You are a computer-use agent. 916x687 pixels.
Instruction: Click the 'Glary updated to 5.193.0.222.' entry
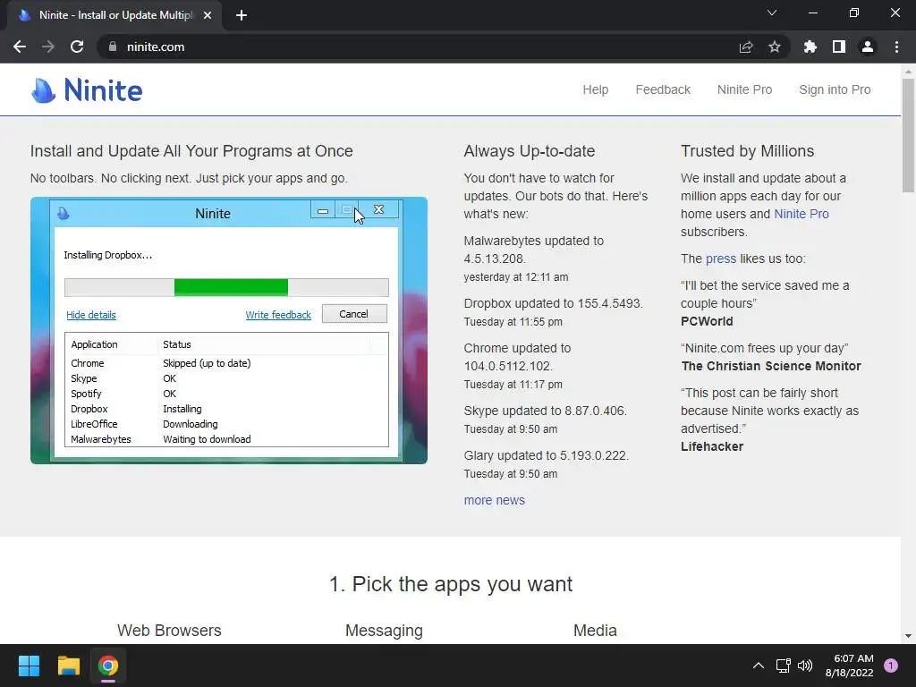[x=547, y=455]
